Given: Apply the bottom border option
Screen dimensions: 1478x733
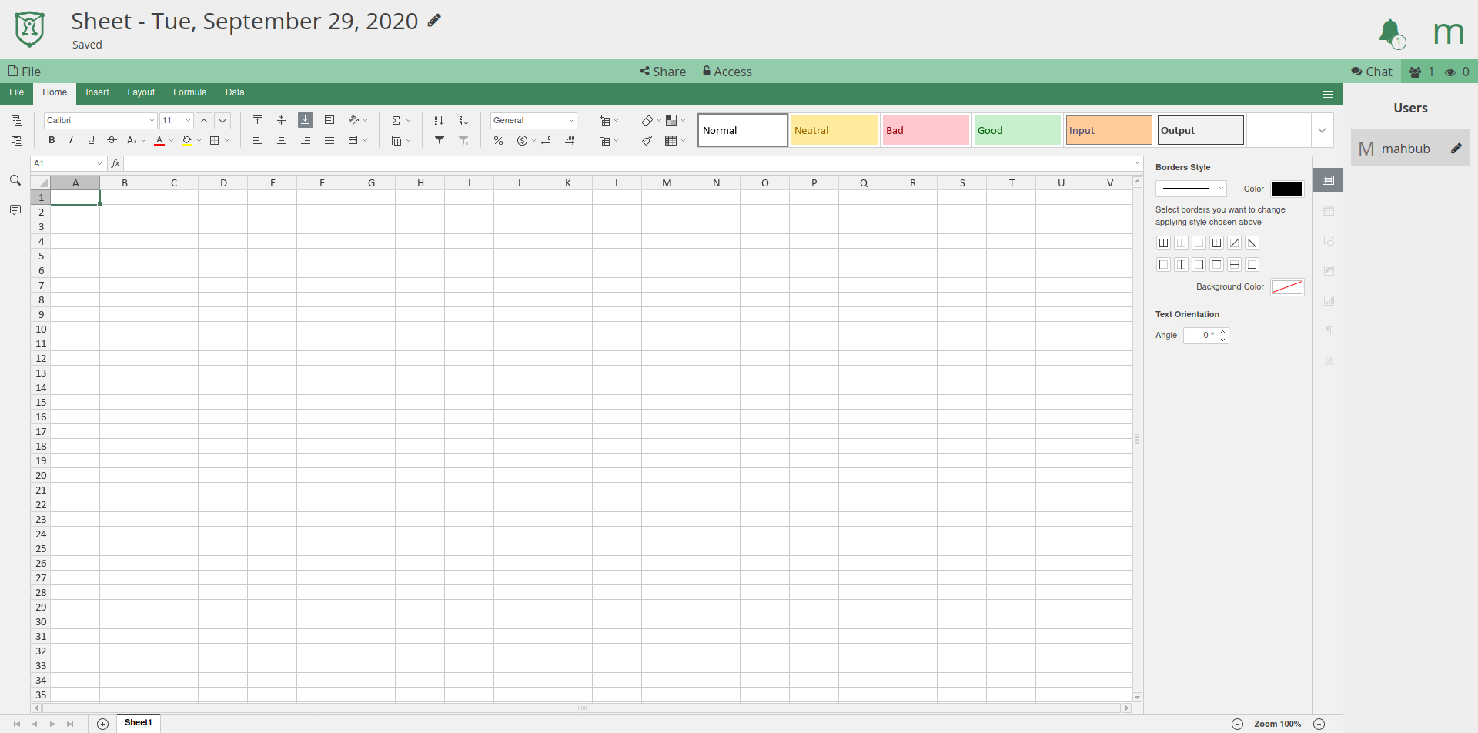Looking at the screenshot, I should coord(1252,265).
